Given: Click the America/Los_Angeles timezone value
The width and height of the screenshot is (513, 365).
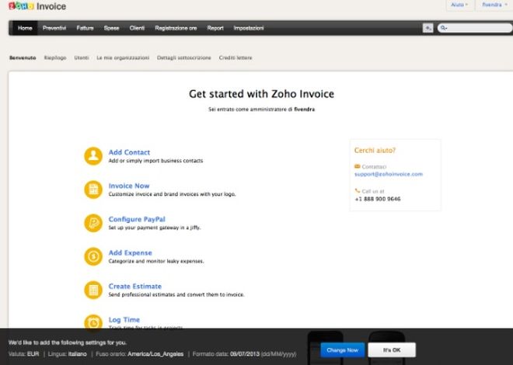Looking at the screenshot, I should [x=155, y=354].
